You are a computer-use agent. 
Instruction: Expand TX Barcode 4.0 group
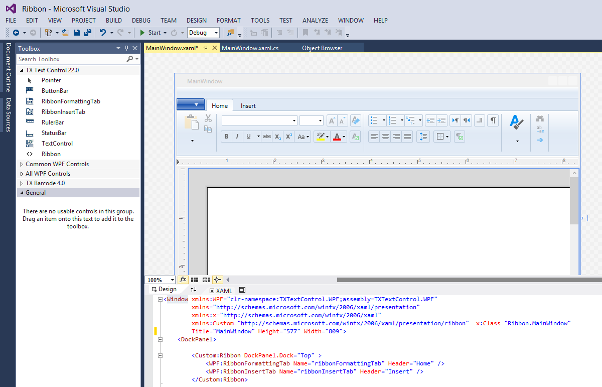click(22, 183)
